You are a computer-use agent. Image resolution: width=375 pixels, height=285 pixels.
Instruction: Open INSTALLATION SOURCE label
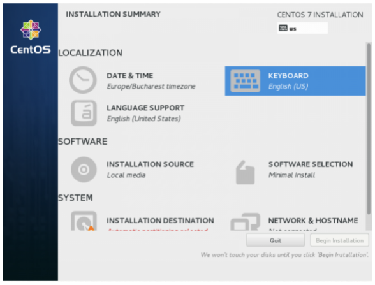pyautogui.click(x=151, y=164)
